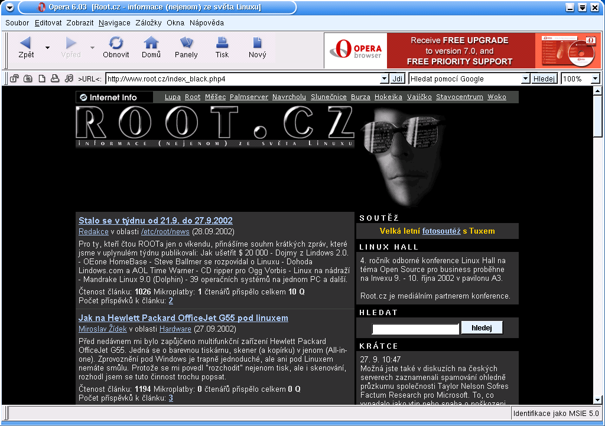Click the Redakce author link

93,231
